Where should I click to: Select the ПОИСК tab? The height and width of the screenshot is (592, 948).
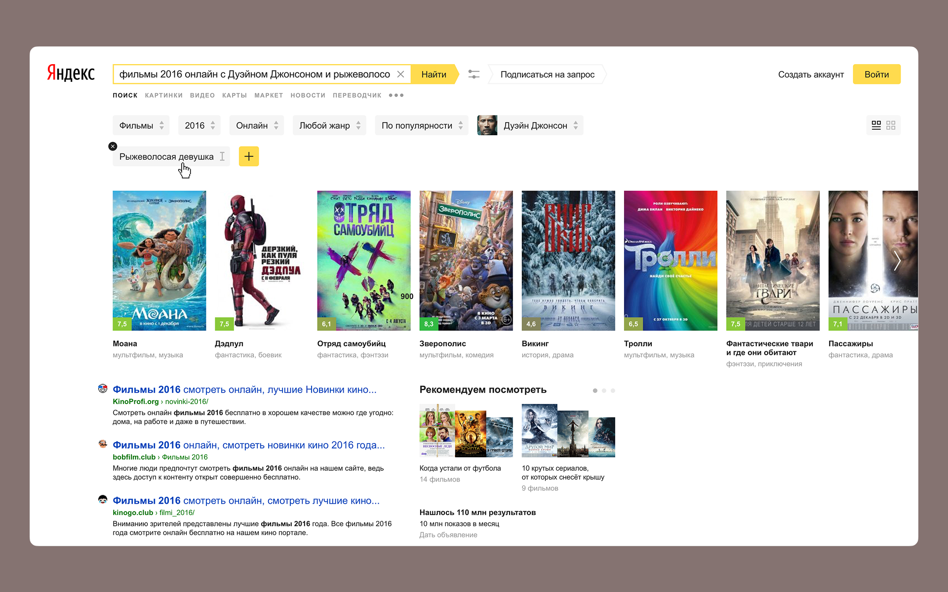click(x=125, y=95)
